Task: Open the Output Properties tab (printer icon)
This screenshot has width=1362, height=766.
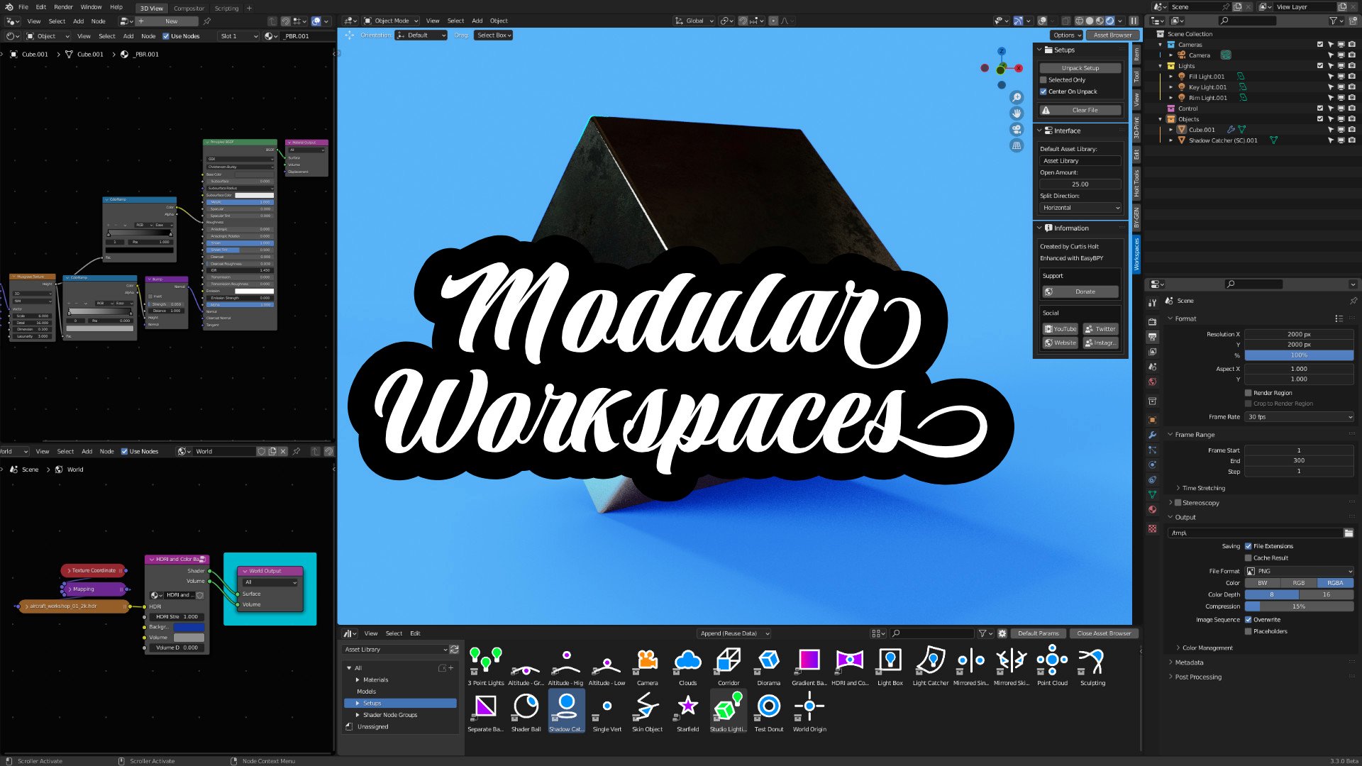Action: pyautogui.click(x=1152, y=337)
